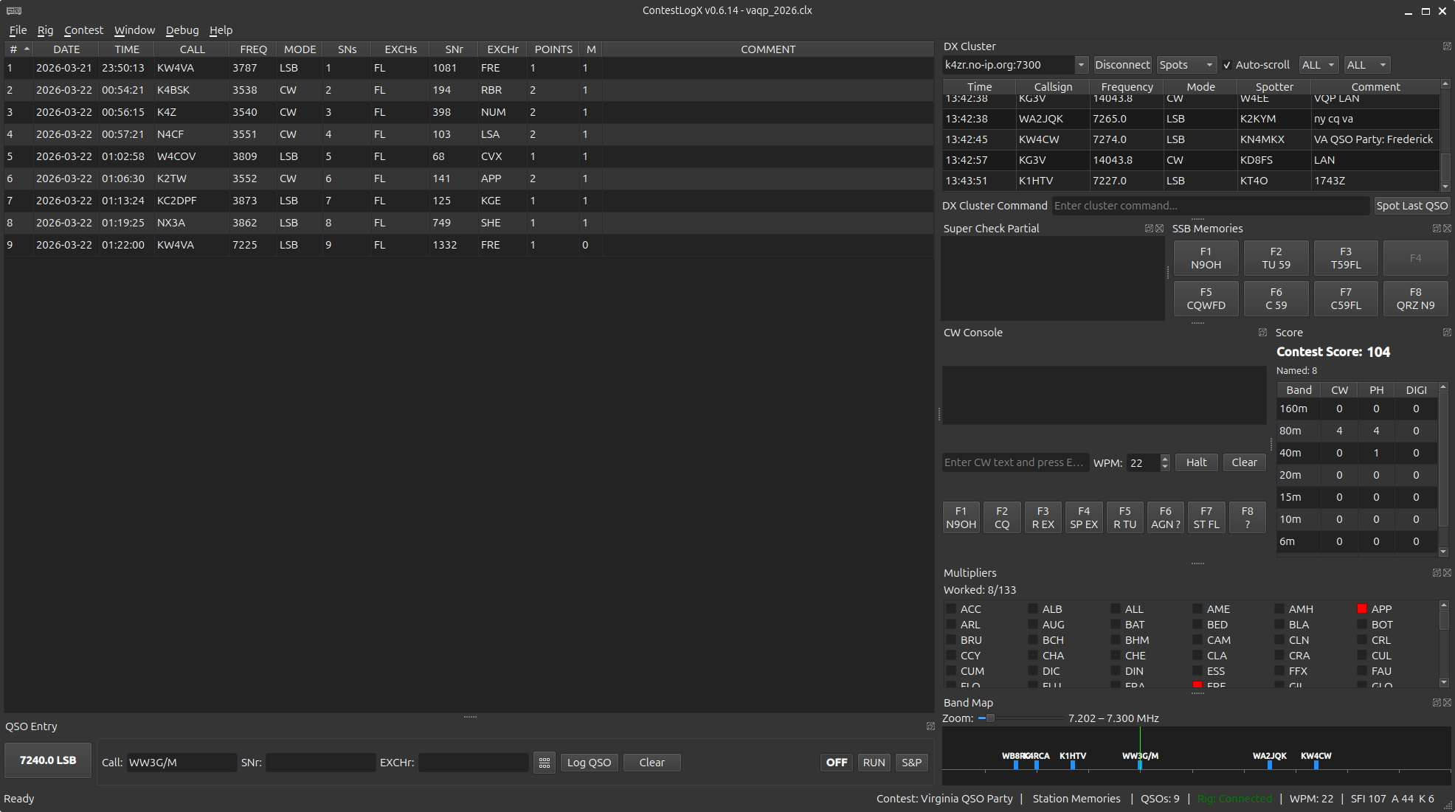Close the SSB Memories panel
The width and height of the screenshot is (1455, 812).
pos(1448,229)
